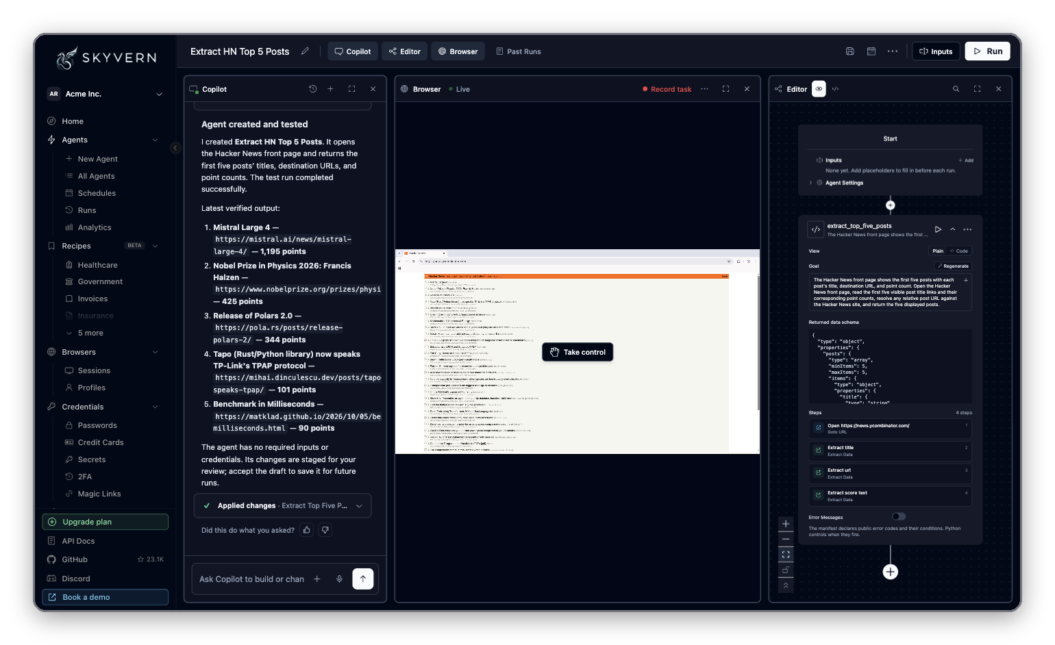Open extract_top_five_posts block options menu
This screenshot has height=645, width=1055.
click(x=967, y=229)
